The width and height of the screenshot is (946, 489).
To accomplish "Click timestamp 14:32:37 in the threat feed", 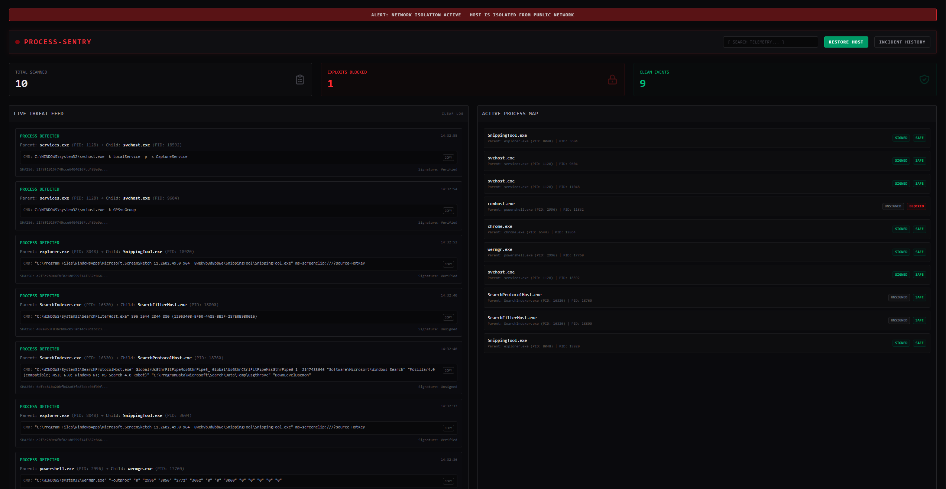I will 449,406.
